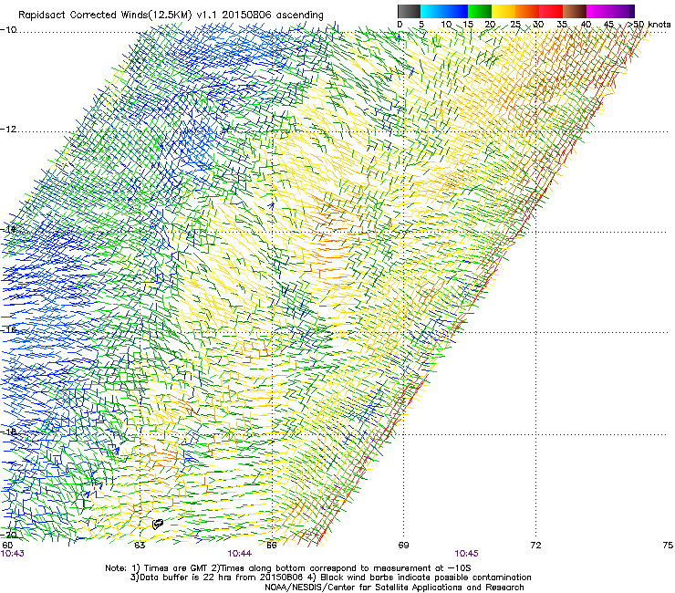Click the red 30-35 knots legend segment

coord(551,11)
